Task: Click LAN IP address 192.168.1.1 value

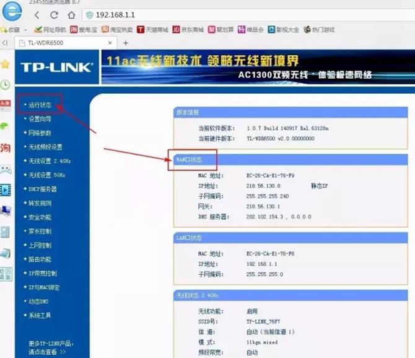Action: click(261, 264)
